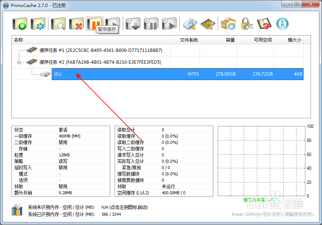This screenshot has height=225, width=322.
Task: Click the NTFS file system cell
Action: click(193, 74)
